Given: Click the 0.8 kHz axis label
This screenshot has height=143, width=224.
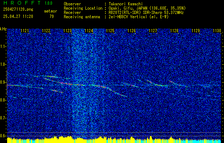Looking at the screenshot, I should click(2, 100).
